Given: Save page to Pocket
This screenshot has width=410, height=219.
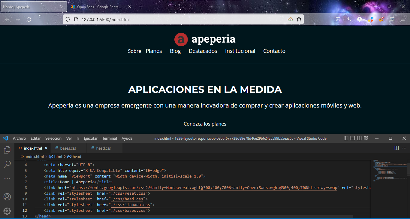Looking at the screenshot, I should [x=338, y=19].
